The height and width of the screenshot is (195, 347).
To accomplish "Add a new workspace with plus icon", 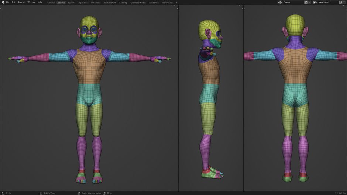I will [176, 3].
